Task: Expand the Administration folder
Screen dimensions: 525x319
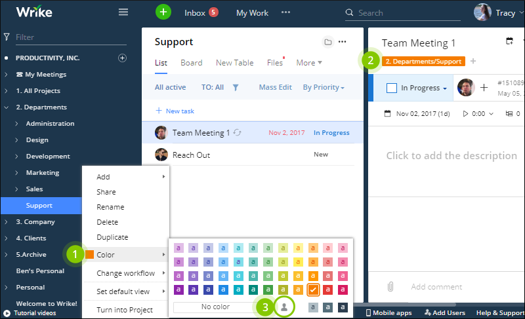Action: pos(16,124)
